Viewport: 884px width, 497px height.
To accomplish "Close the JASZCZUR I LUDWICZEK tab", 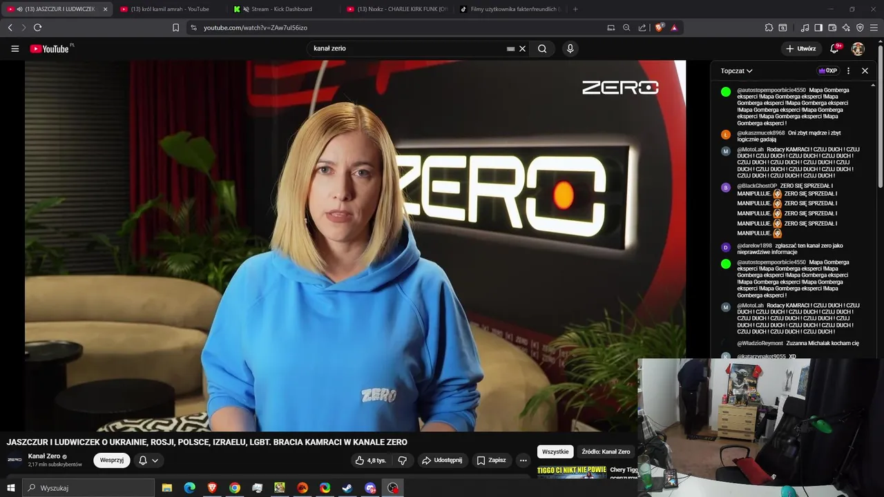I will click(x=105, y=9).
